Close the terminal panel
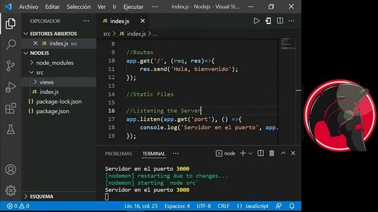The image size is (378, 212). pyautogui.click(x=293, y=153)
